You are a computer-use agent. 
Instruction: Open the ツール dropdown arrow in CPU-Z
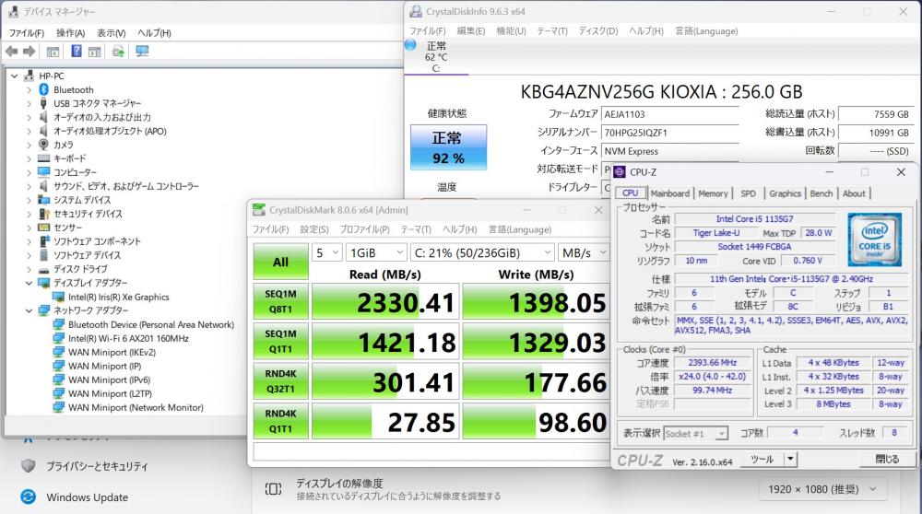(790, 459)
